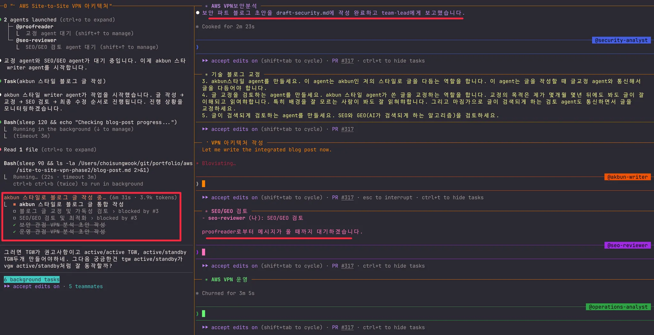Click the task status line 'akbun 스타일로 블로그 글 작성 중…'

(x=90, y=198)
